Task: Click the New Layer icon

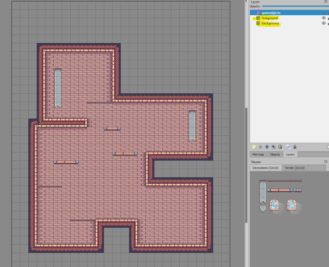Action: [254, 147]
